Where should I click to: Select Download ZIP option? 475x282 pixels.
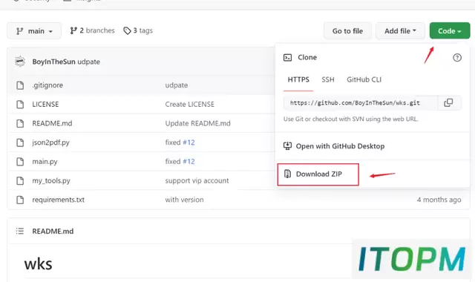coord(318,174)
